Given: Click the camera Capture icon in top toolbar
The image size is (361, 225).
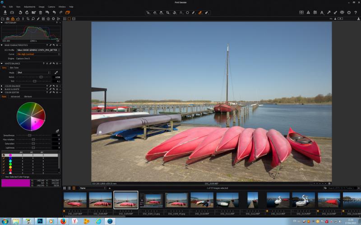Looking at the screenshot, I should click(12, 13).
